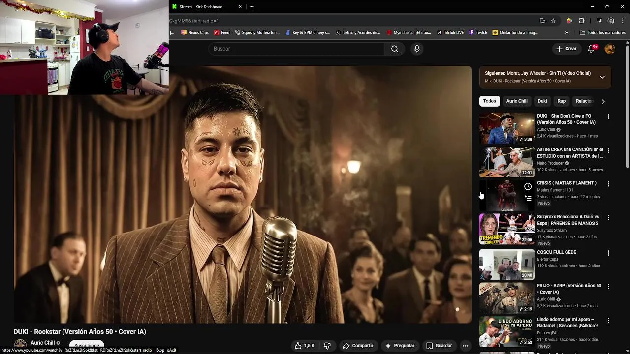Click the Crear button
The image size is (630, 354).
566,49
